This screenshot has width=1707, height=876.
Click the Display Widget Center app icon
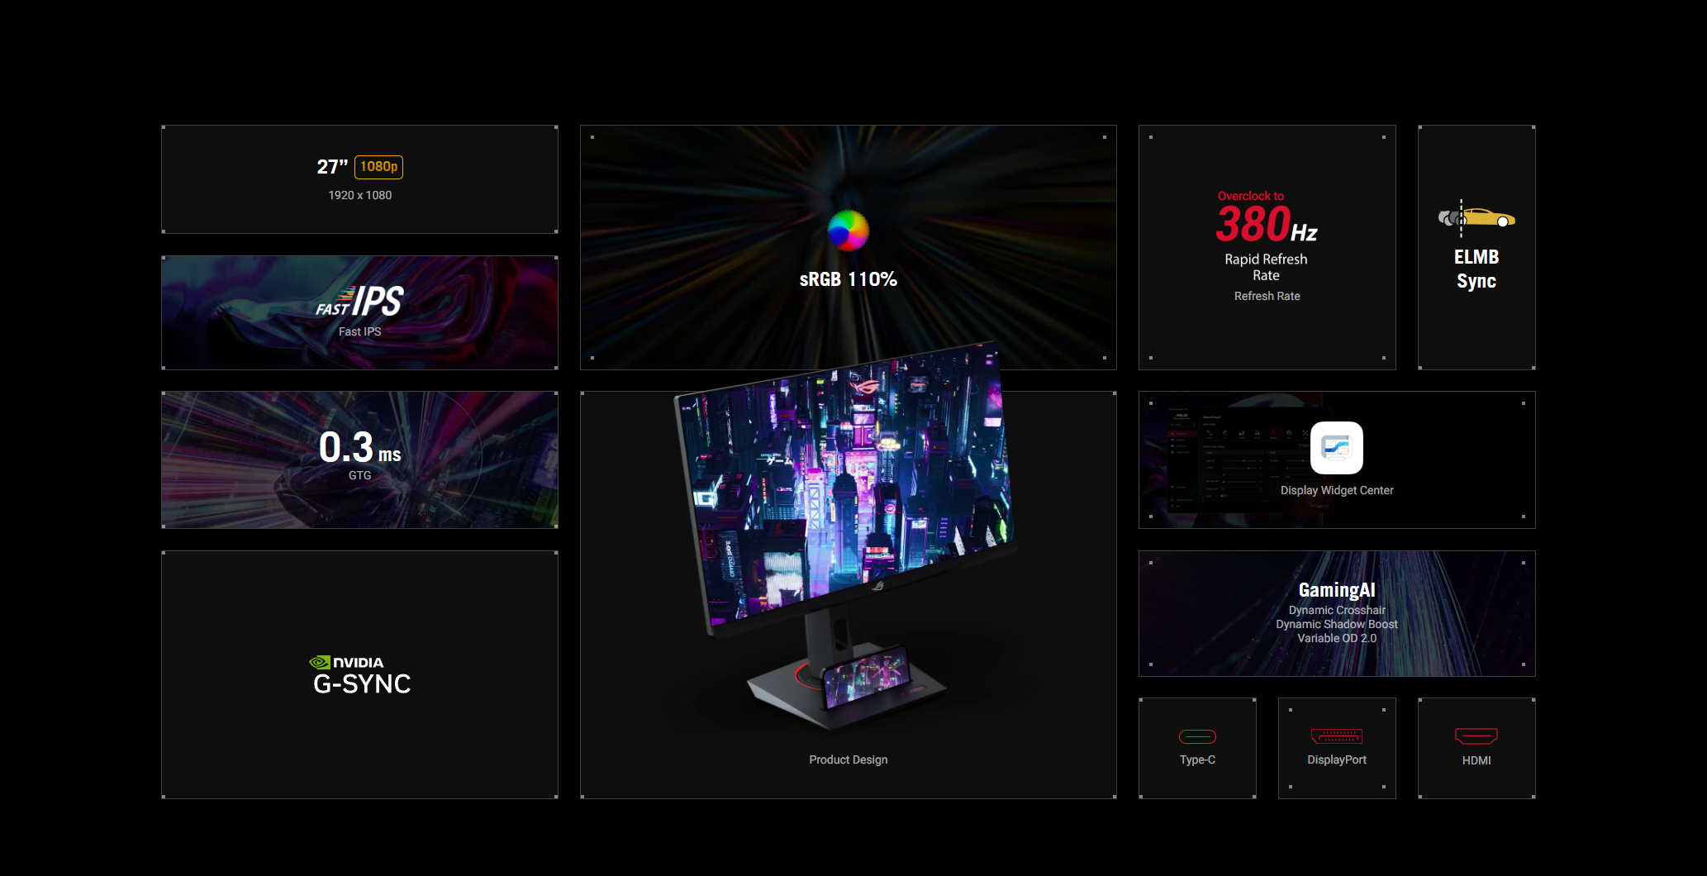[1336, 448]
